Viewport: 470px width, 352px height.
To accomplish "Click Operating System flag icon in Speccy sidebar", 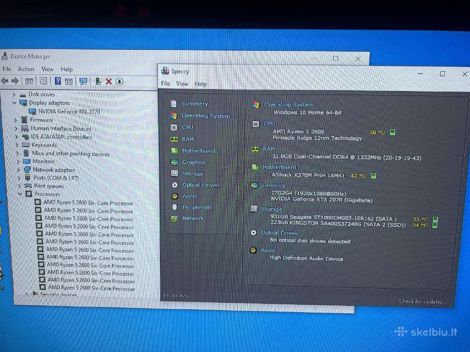I will pyautogui.click(x=174, y=115).
